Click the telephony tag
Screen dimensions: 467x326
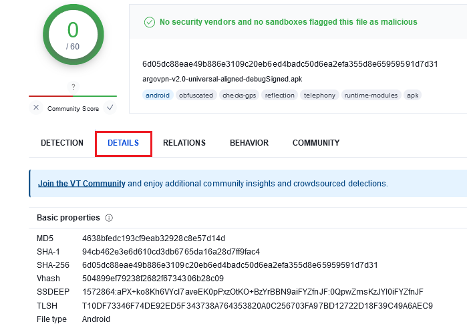point(319,96)
